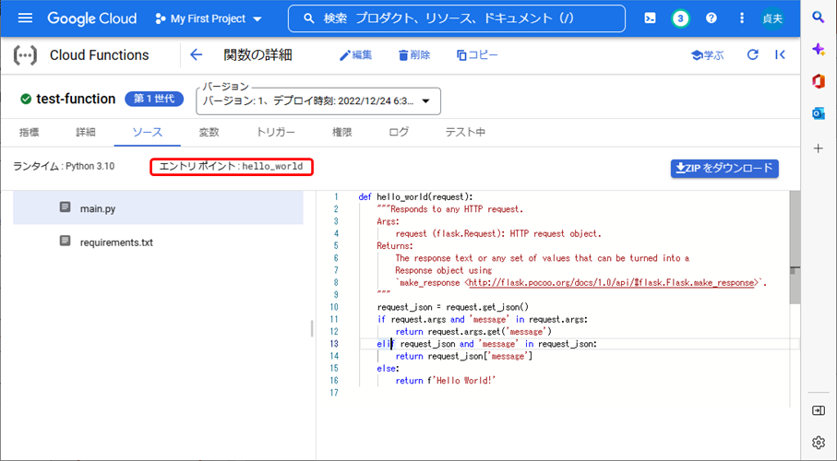Switch to the トリガー tab
The height and width of the screenshot is (461, 837).
tap(276, 133)
